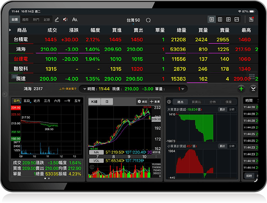Sort by the 總量 column header
Image resolution: width=267 pixels, height=203 pixels.
pyautogui.click(x=181, y=30)
